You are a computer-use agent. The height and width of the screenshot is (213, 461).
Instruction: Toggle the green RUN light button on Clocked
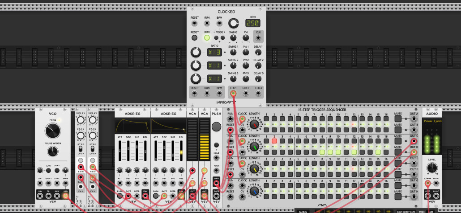click(207, 38)
